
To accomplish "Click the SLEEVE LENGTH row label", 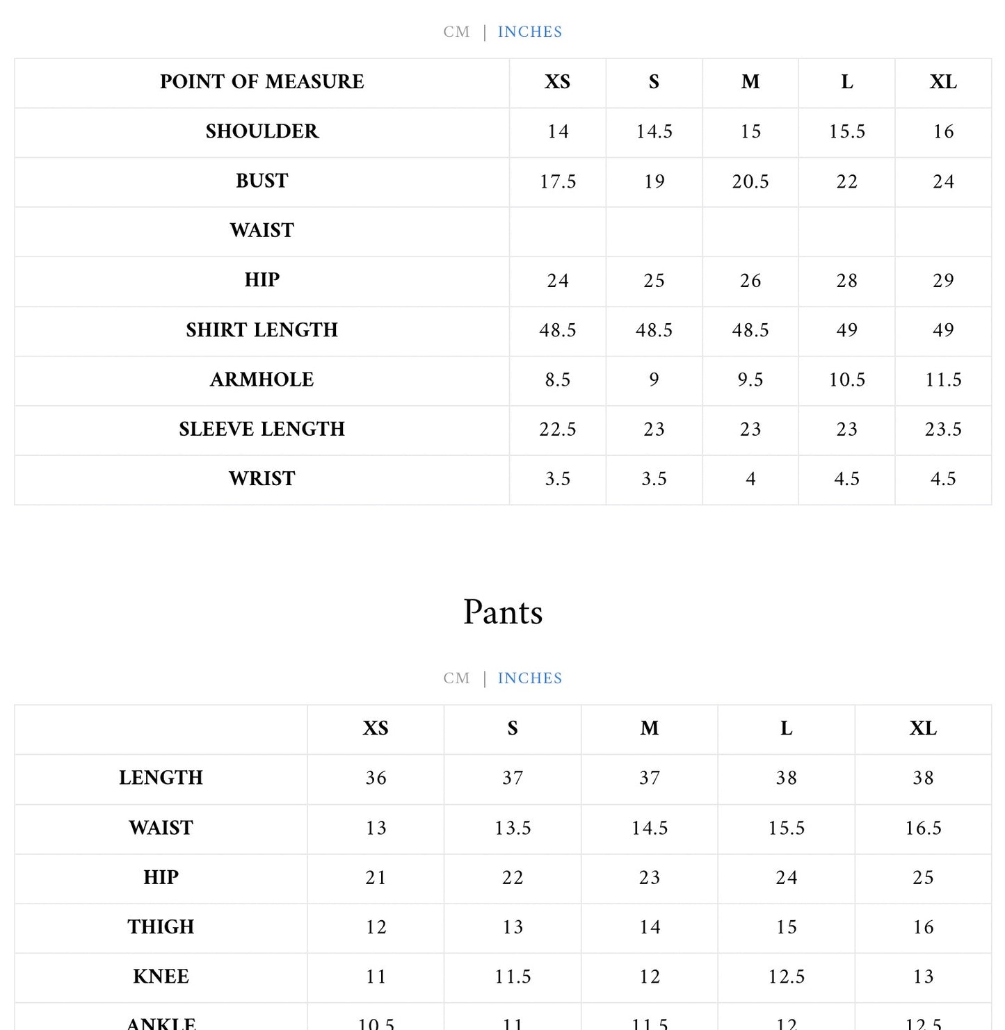I will pos(262,429).
